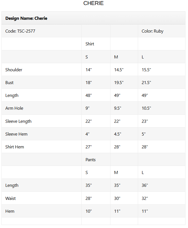
Task: Select the Shirt section heading cell
Action: point(90,44)
